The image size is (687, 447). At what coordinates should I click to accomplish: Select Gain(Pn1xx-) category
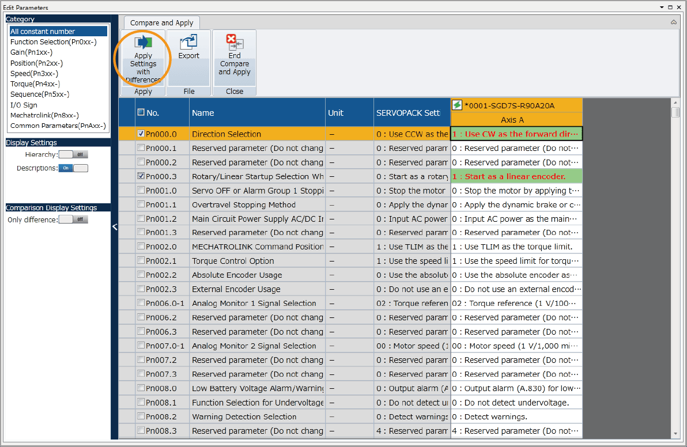point(32,52)
